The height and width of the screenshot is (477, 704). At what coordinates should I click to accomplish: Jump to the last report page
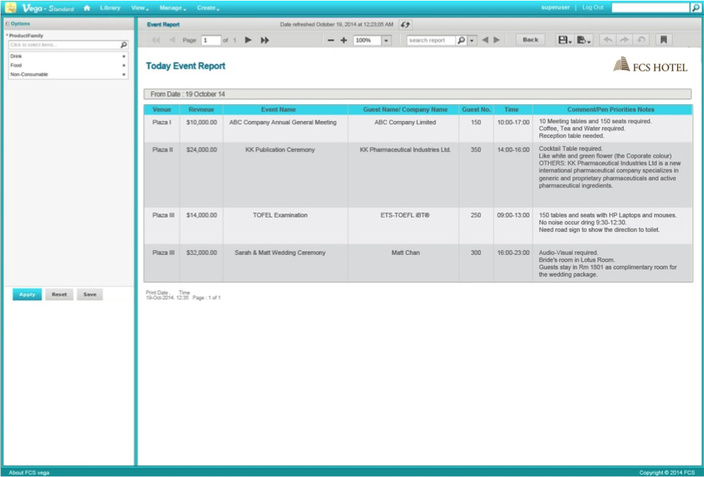point(265,41)
